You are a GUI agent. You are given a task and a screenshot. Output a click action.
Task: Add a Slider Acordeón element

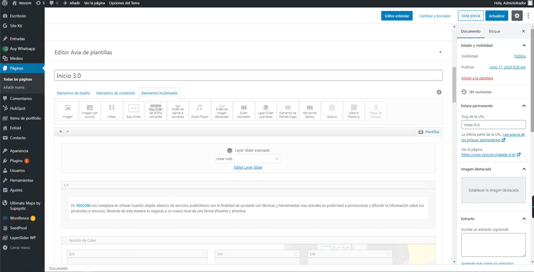pos(244,111)
